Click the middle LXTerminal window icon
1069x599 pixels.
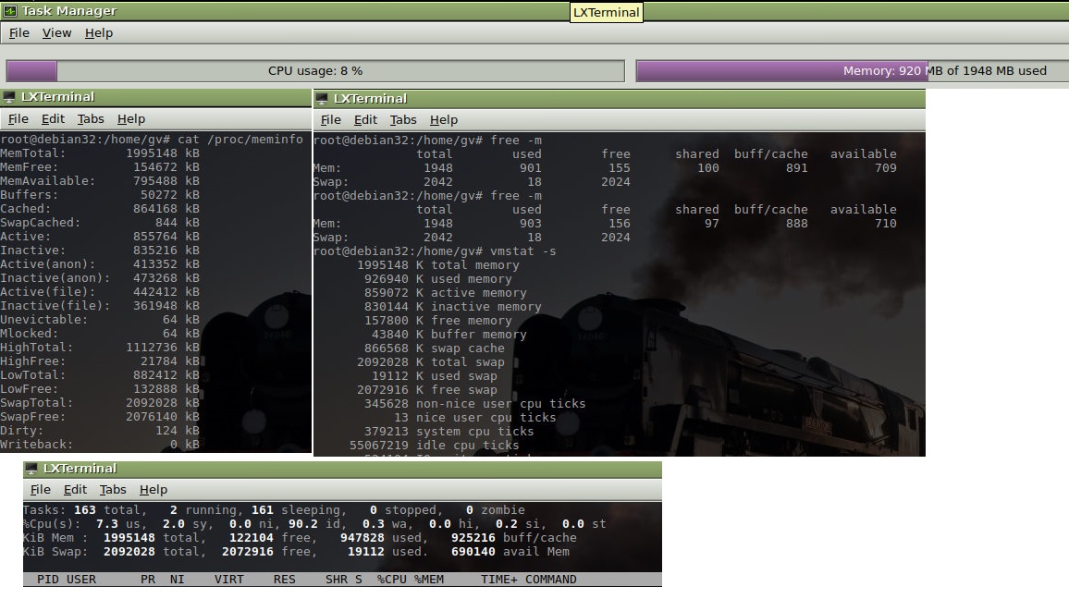321,99
